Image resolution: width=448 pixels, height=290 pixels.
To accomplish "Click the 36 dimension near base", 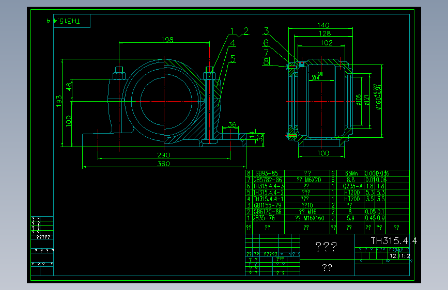I will 233,125.
